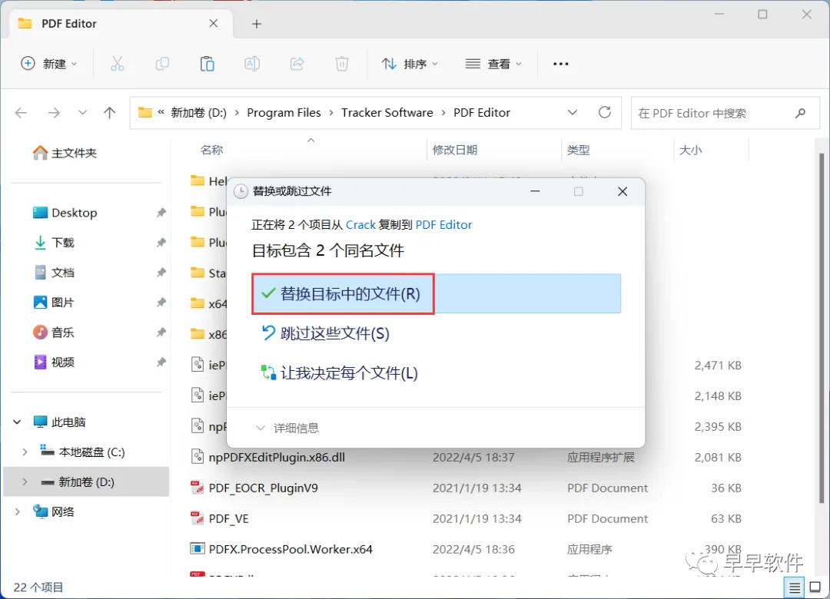Expand 详细信息 in the dialog
830x599 pixels.
(287, 428)
